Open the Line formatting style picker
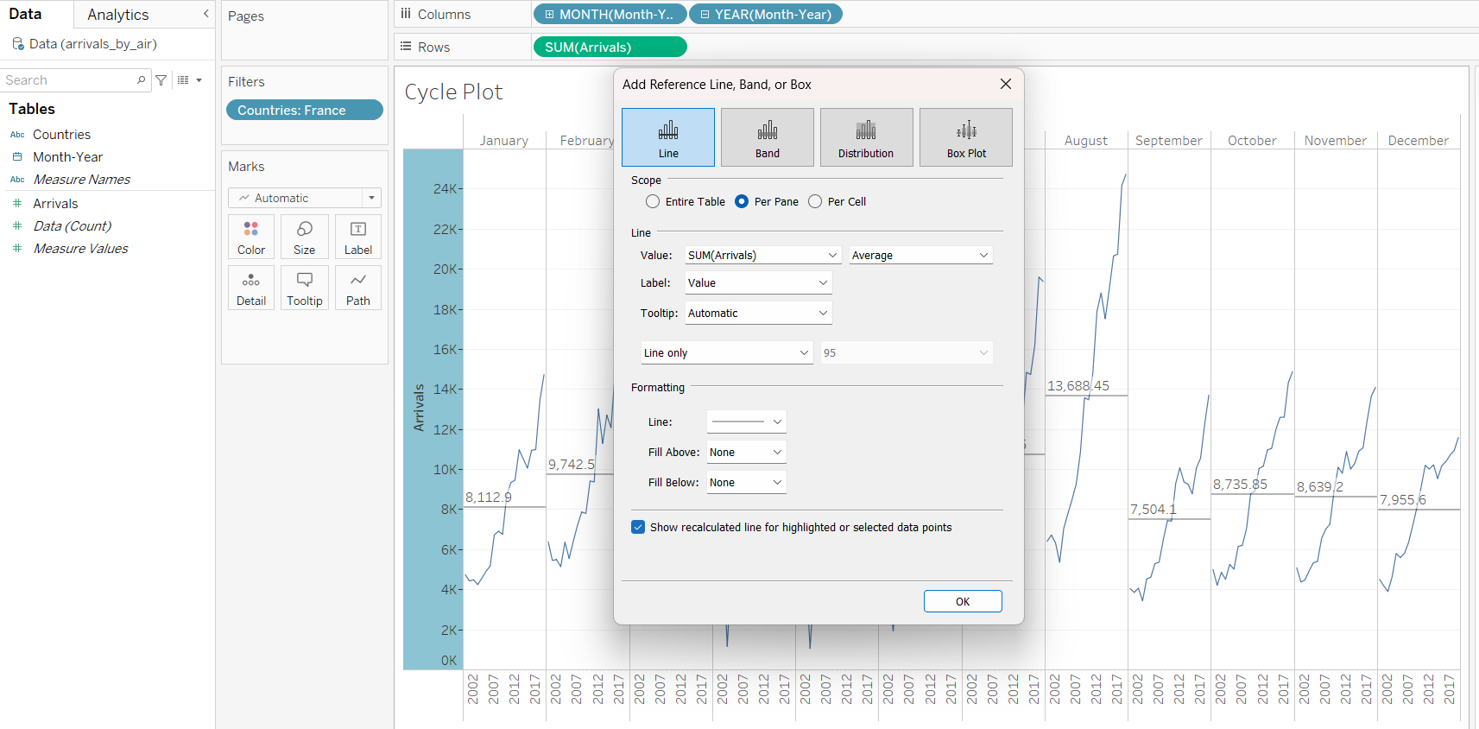Screen dimensions: 1479x729 746,422
